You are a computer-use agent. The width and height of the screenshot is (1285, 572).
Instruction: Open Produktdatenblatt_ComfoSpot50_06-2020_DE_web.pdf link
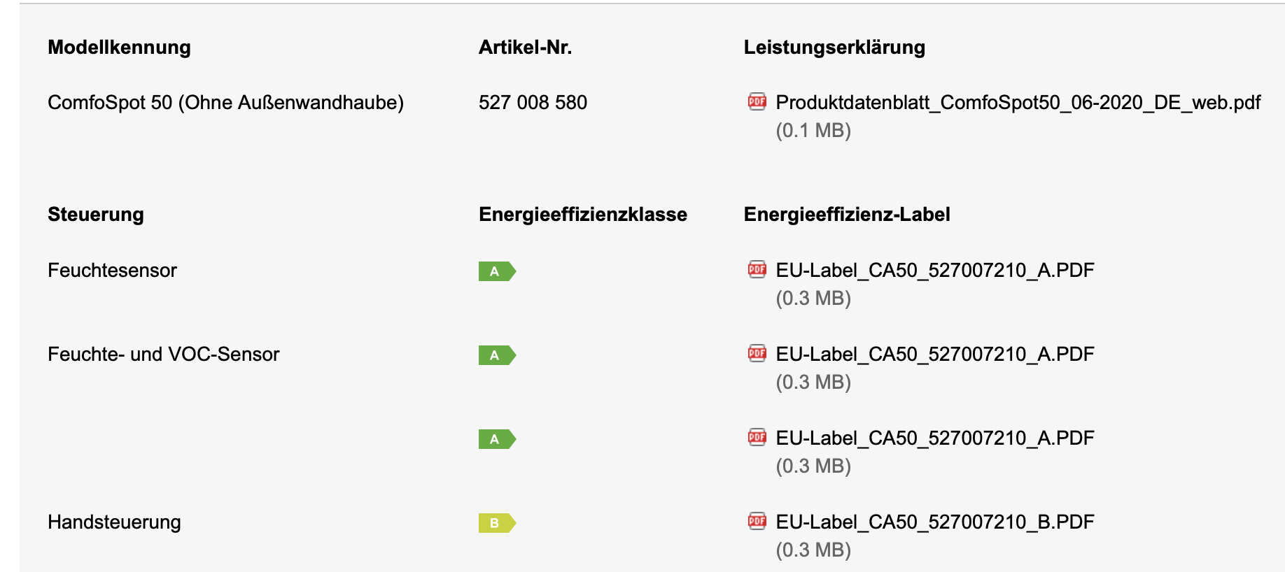click(1018, 103)
